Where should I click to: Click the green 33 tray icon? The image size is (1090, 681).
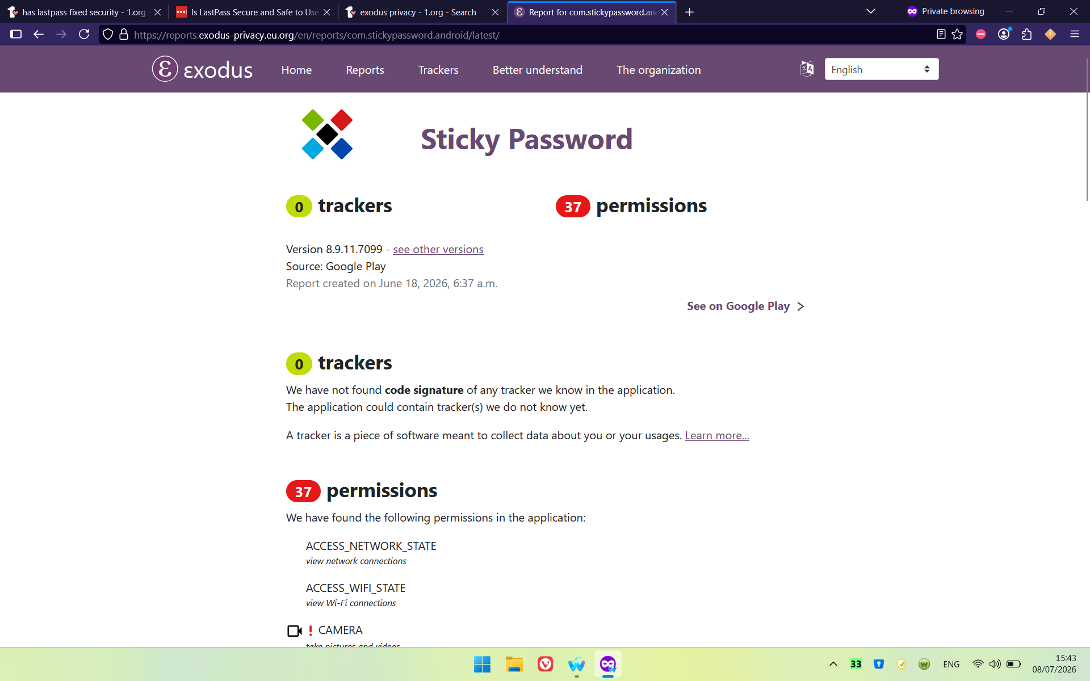coord(856,664)
